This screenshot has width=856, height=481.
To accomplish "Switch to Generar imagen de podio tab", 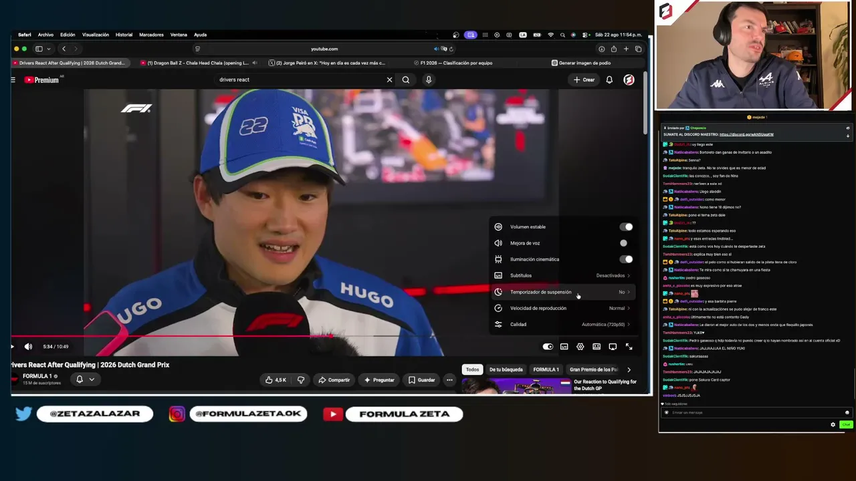I will click(x=580, y=63).
